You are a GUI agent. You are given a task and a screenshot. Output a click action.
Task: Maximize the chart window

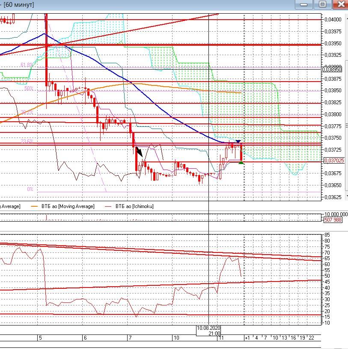pos(322,4)
